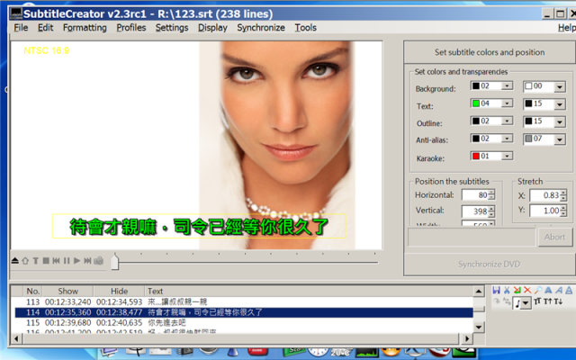
Task: Click the Abort button
Action: pos(554,237)
